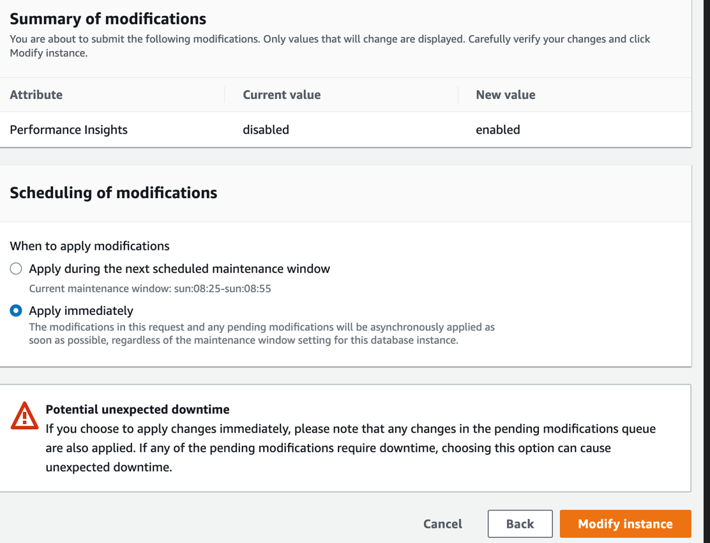Click the 'When to apply modifications' label
The width and height of the screenshot is (710, 543).
click(89, 246)
